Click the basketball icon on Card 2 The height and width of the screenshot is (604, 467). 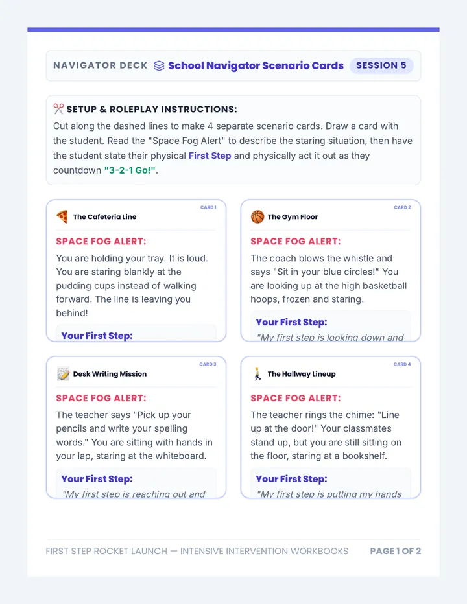click(257, 216)
